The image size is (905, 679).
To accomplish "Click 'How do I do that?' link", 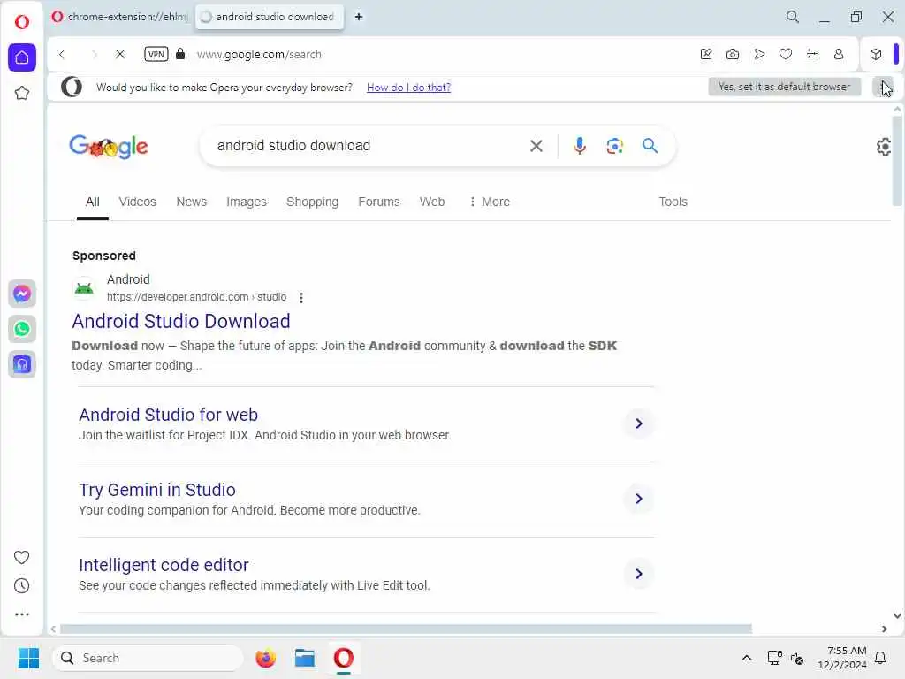I will click(x=408, y=88).
